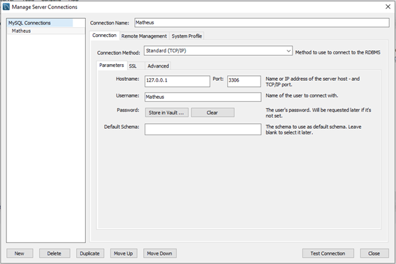Screen dimensions: 396x264
Task: Click the Username input field
Action: click(203, 97)
